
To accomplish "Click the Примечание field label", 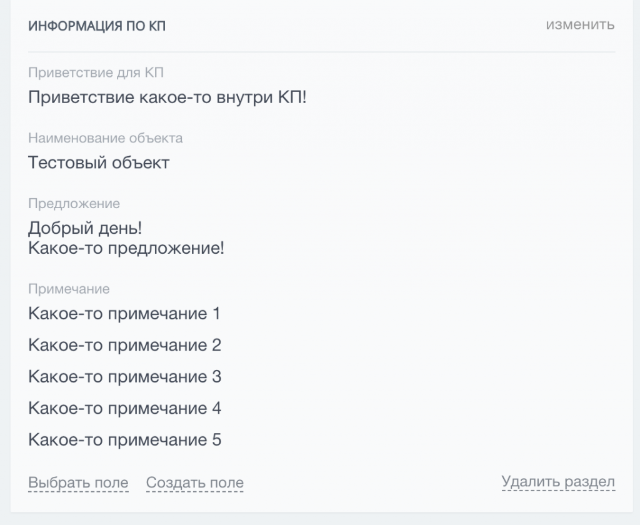I will coord(68,289).
